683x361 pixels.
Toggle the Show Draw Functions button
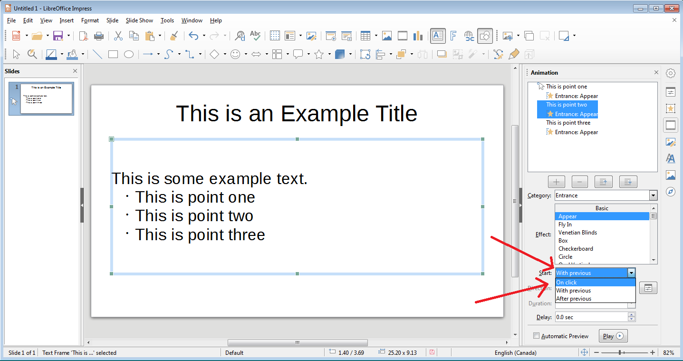click(x=485, y=36)
